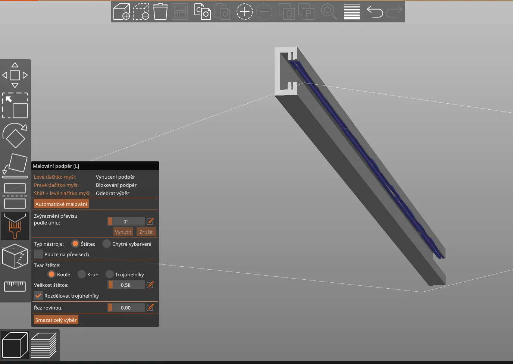Click the Pravé tlačítko myši label
The height and width of the screenshot is (364, 513).
coord(56,185)
